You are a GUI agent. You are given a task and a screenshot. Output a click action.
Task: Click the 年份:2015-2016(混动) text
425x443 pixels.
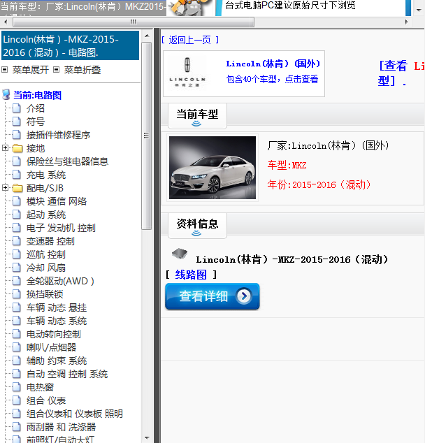point(319,184)
